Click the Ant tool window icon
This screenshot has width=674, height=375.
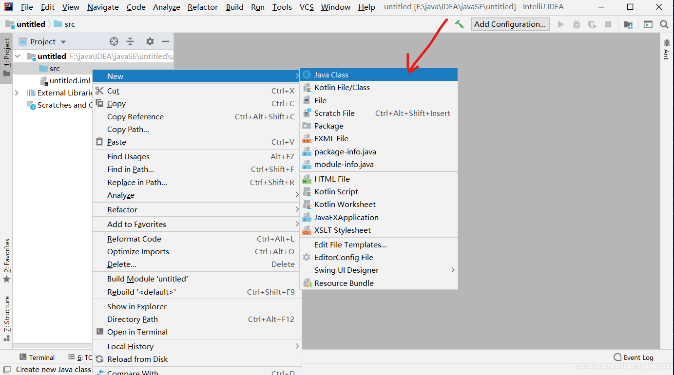coord(666,49)
